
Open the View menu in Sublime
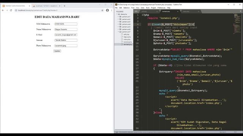(x=137, y=8)
